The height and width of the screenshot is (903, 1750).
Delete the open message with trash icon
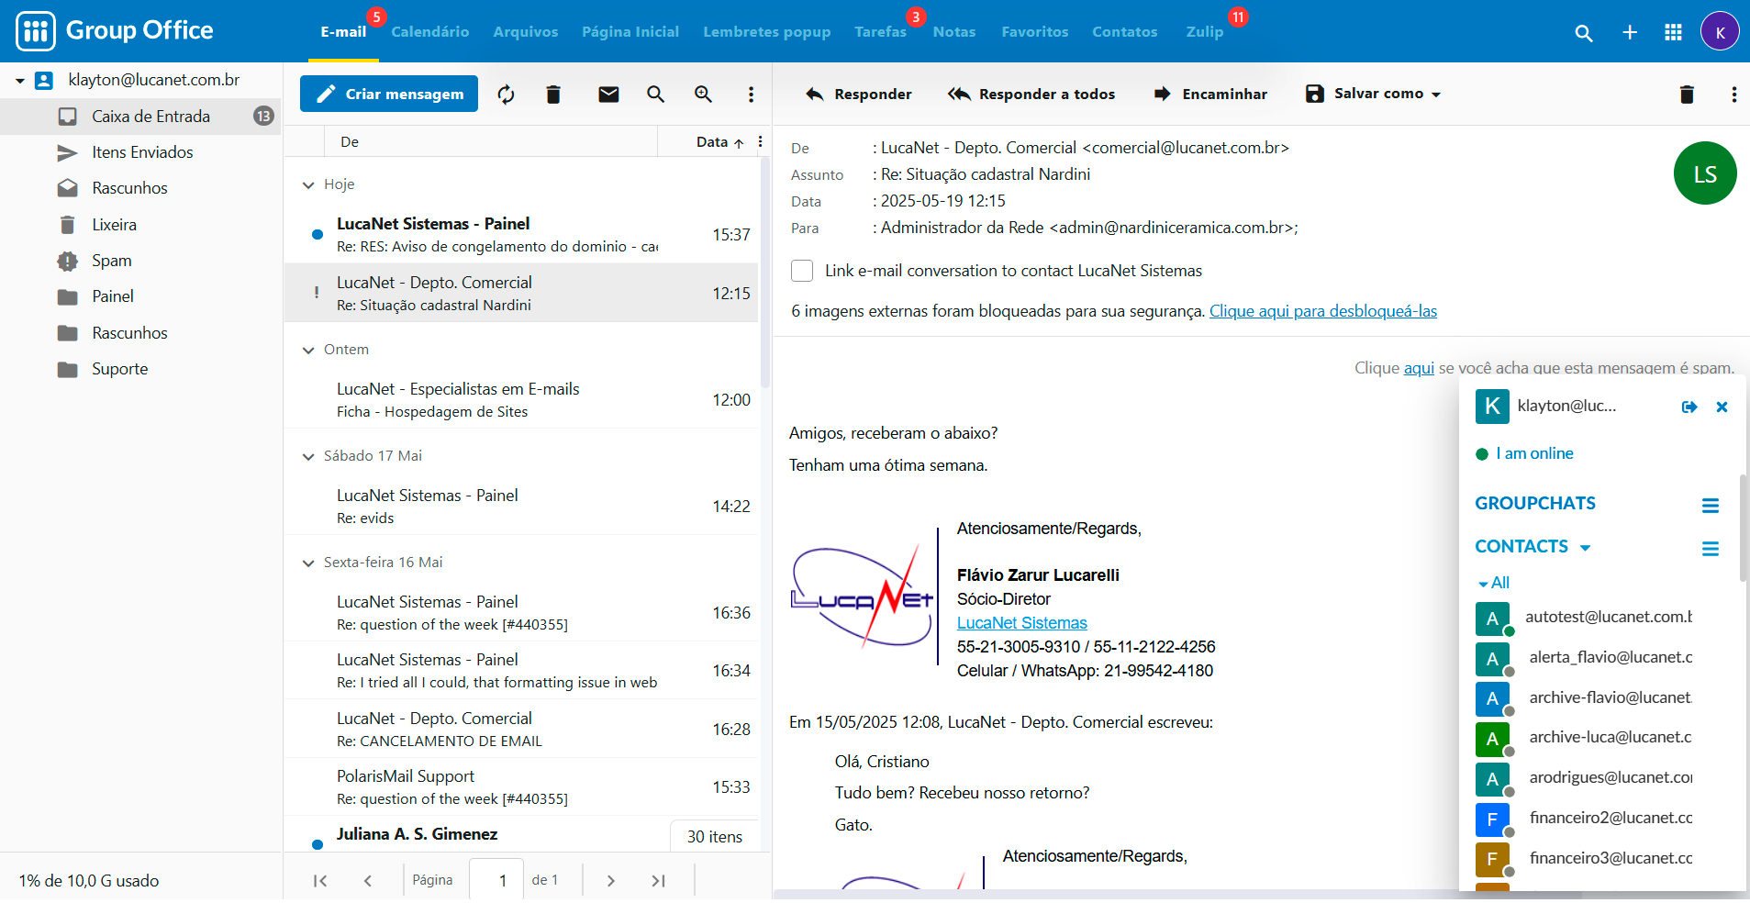(1687, 95)
